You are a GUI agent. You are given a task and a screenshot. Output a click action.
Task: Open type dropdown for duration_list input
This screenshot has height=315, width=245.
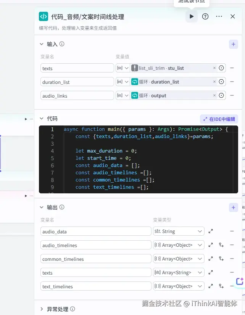tap(123, 82)
